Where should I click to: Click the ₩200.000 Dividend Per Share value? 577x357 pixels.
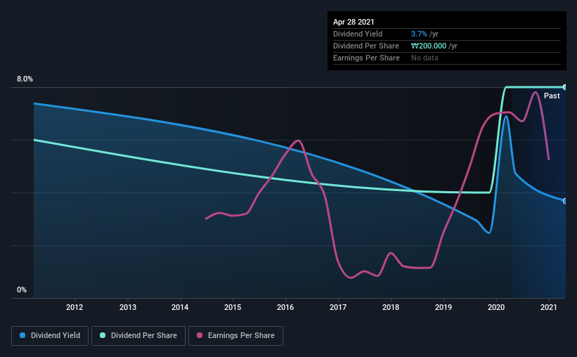[429, 46]
